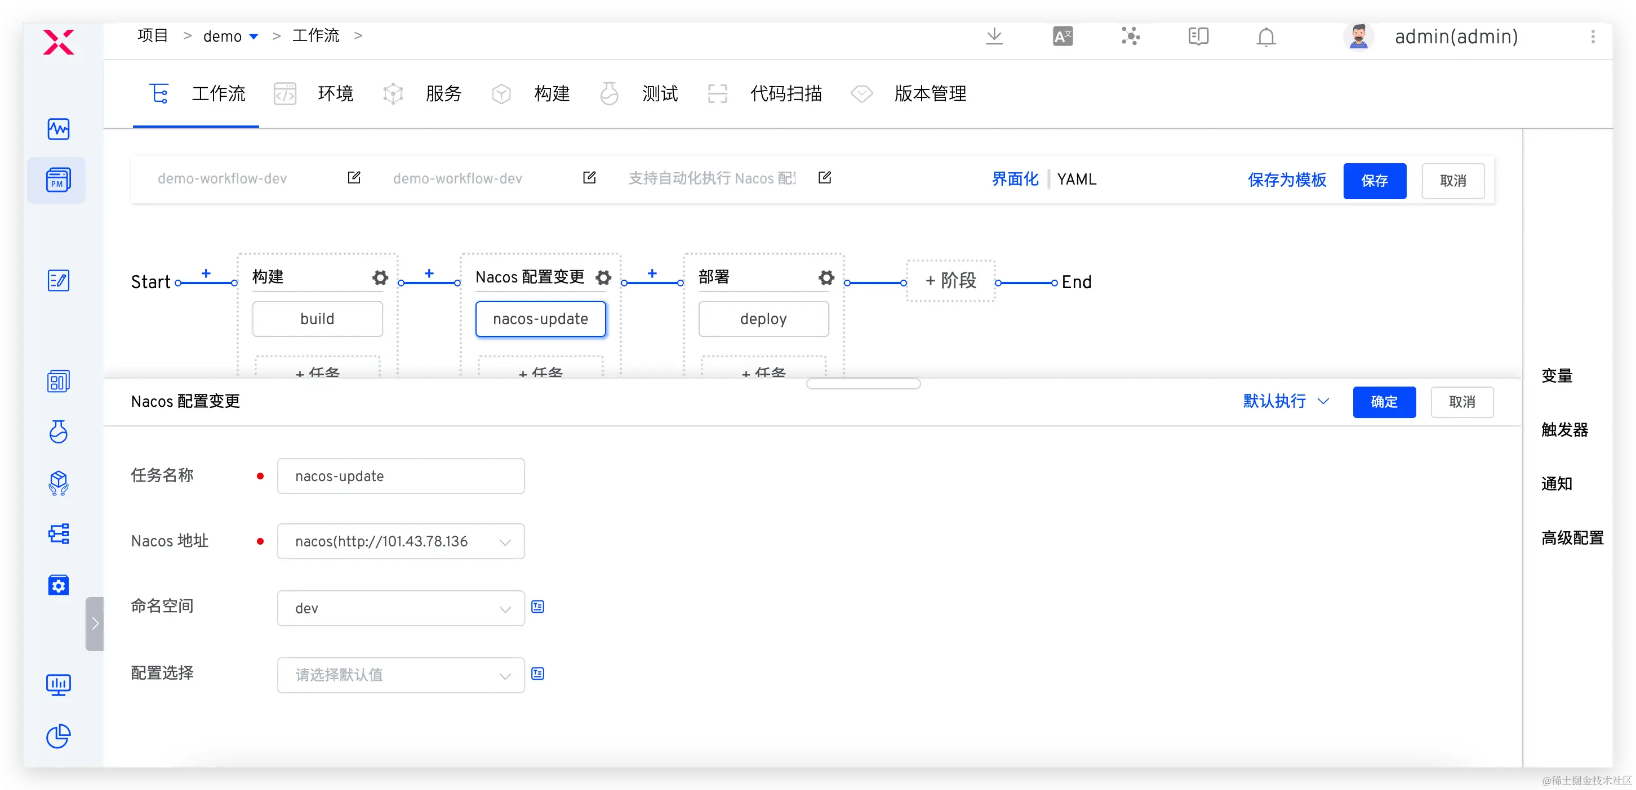Switch language with the translate icon
Image resolution: width=1636 pixels, height=790 pixels.
point(1062,37)
